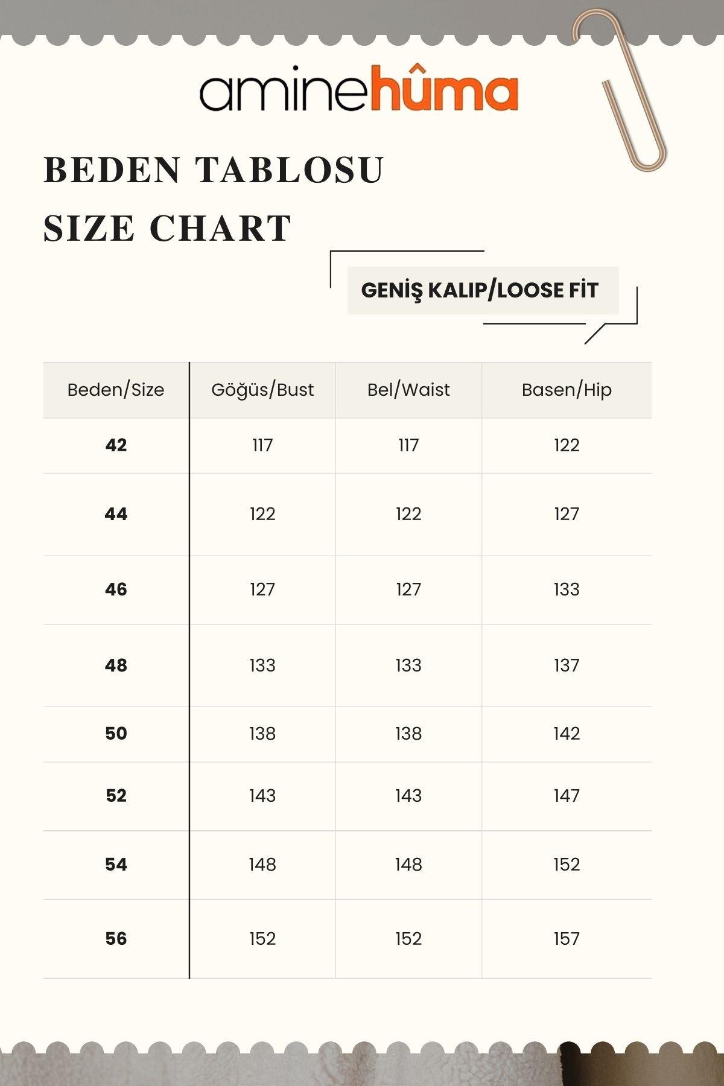Click the paperclip graphic
The width and height of the screenshot is (724, 1086).
tap(620, 89)
